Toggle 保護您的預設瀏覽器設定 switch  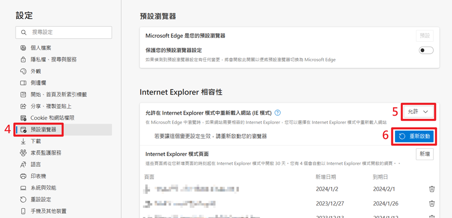pos(426,50)
